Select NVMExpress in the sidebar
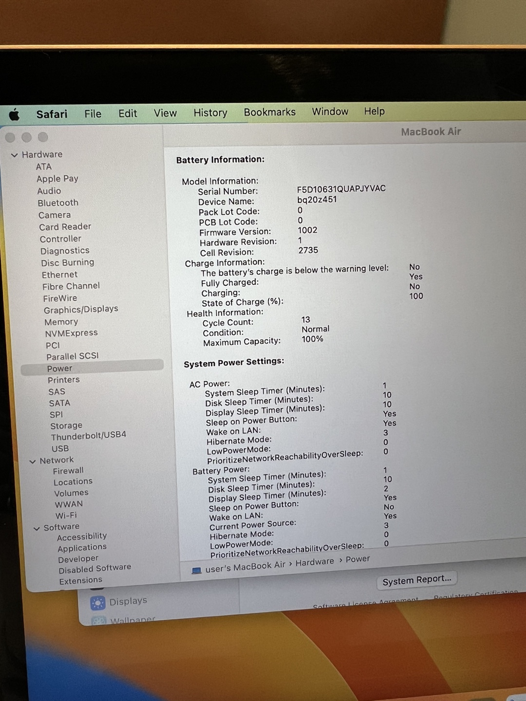This screenshot has height=701, width=526. pos(72,333)
